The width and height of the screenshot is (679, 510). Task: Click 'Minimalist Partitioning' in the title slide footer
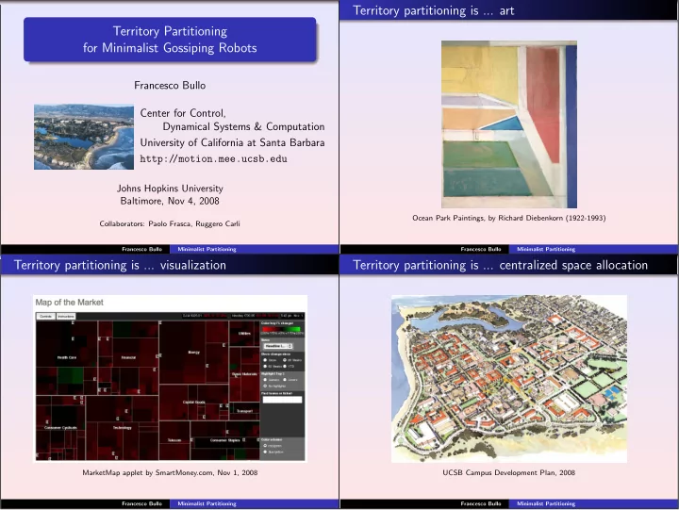pyautogui.click(x=207, y=249)
